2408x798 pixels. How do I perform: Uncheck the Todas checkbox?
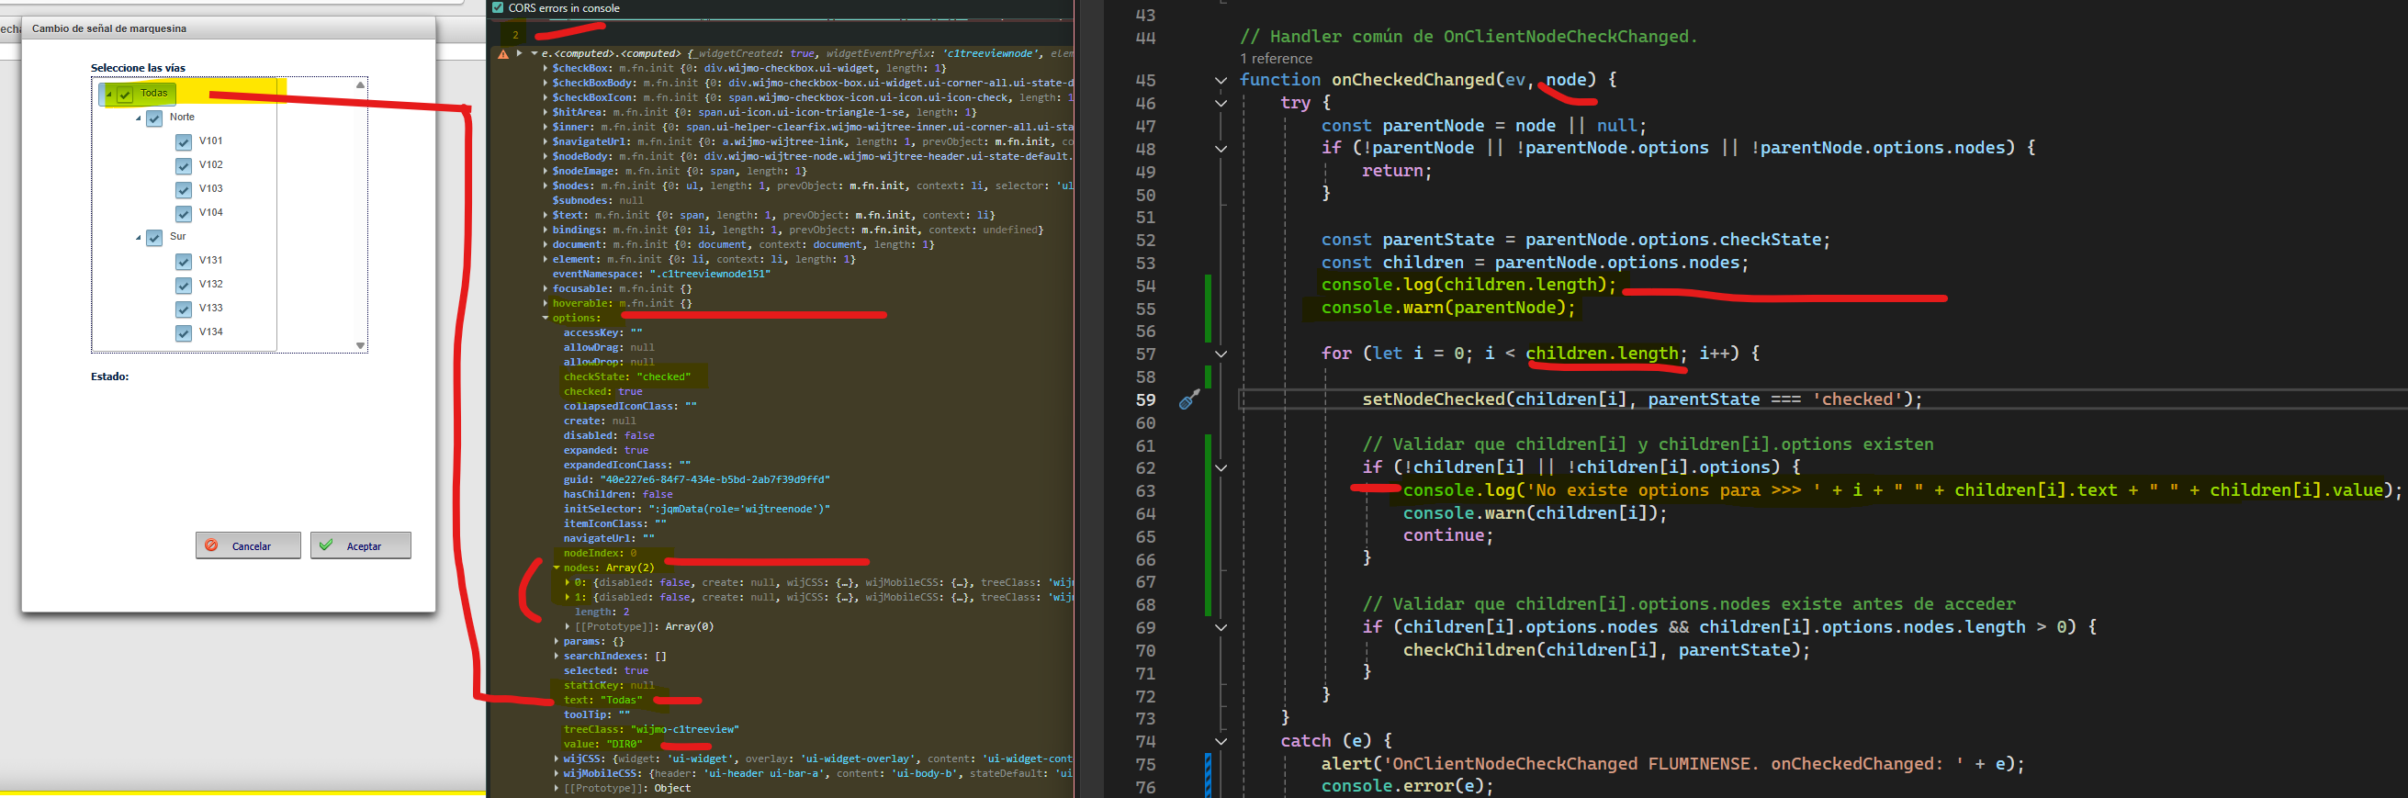pos(124,95)
